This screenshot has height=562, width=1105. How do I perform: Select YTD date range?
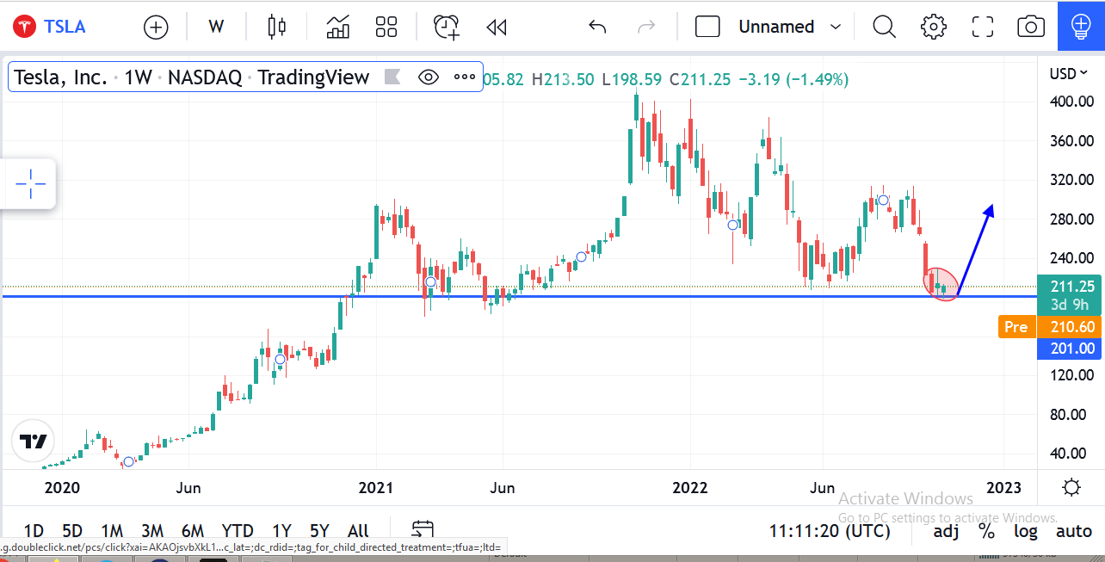(x=238, y=531)
